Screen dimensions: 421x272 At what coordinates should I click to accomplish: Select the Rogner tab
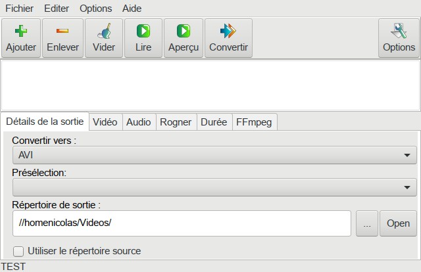point(176,122)
